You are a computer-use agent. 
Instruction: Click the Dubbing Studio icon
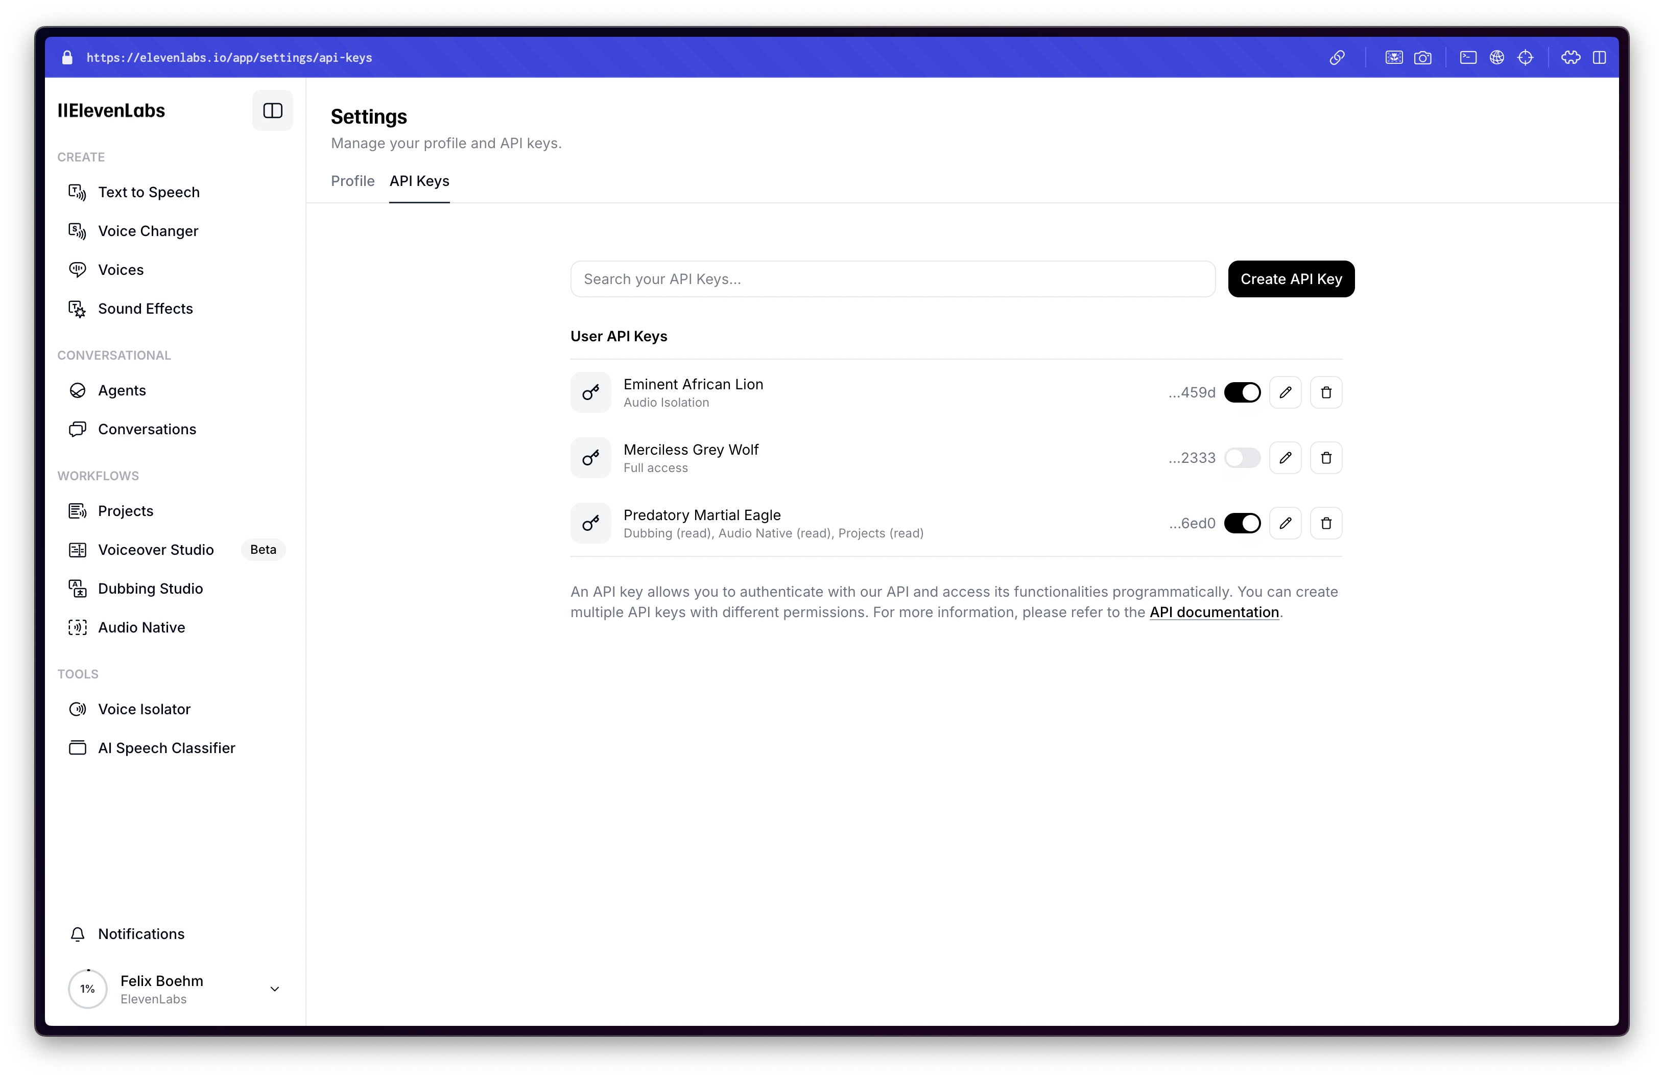78,588
